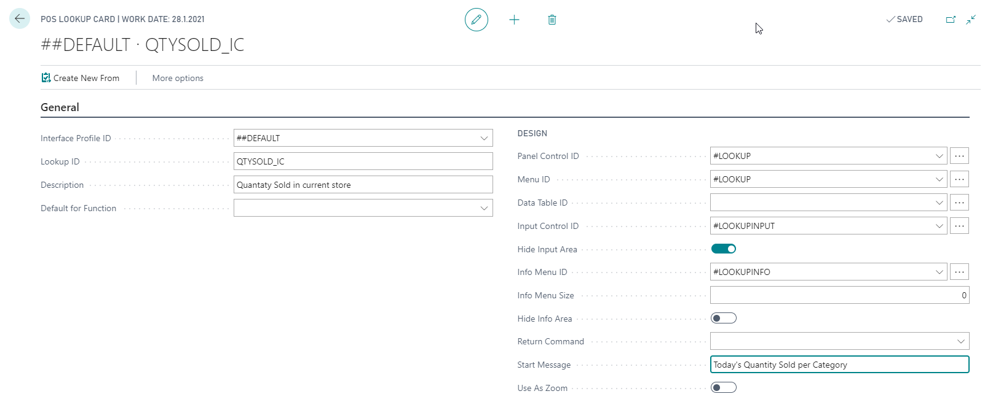
Task: Collapse the General section heading
Action: [x=60, y=107]
